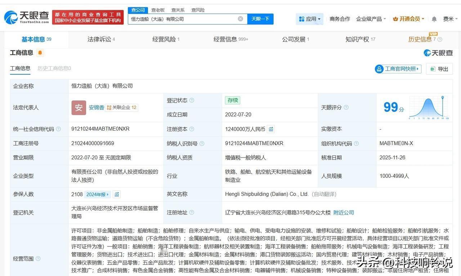Click the 天眼一下 search button
The height and width of the screenshot is (276, 461).
tap(260, 19)
